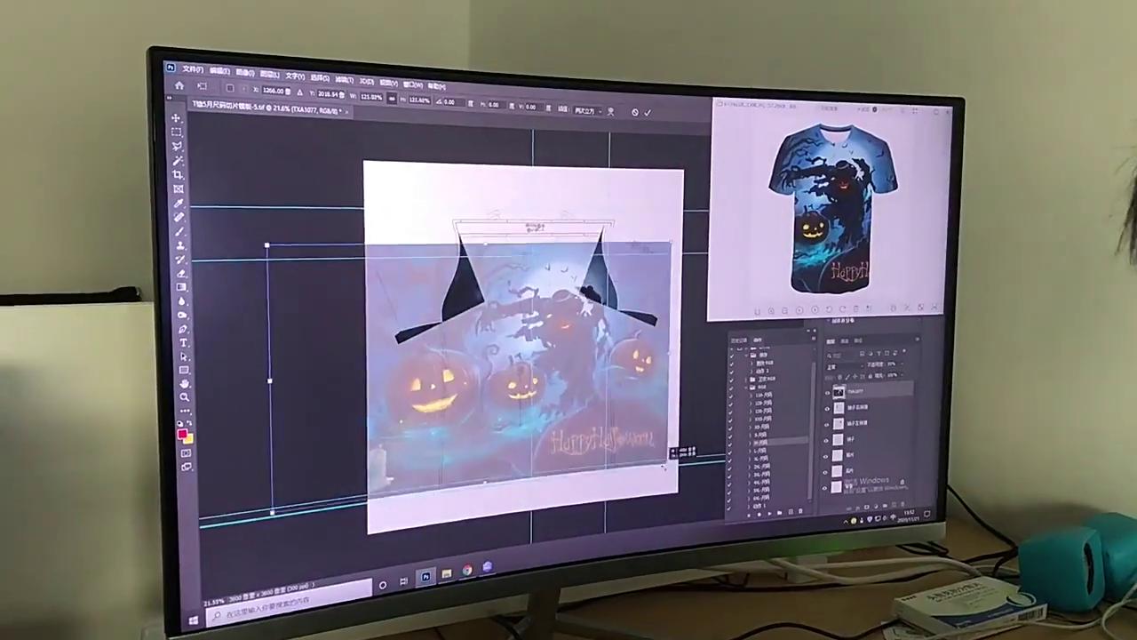Select the Brush tool
1137x640 pixels.
(180, 231)
